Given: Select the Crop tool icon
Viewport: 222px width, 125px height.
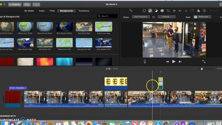Looking at the screenshot, I should click(x=168, y=11).
